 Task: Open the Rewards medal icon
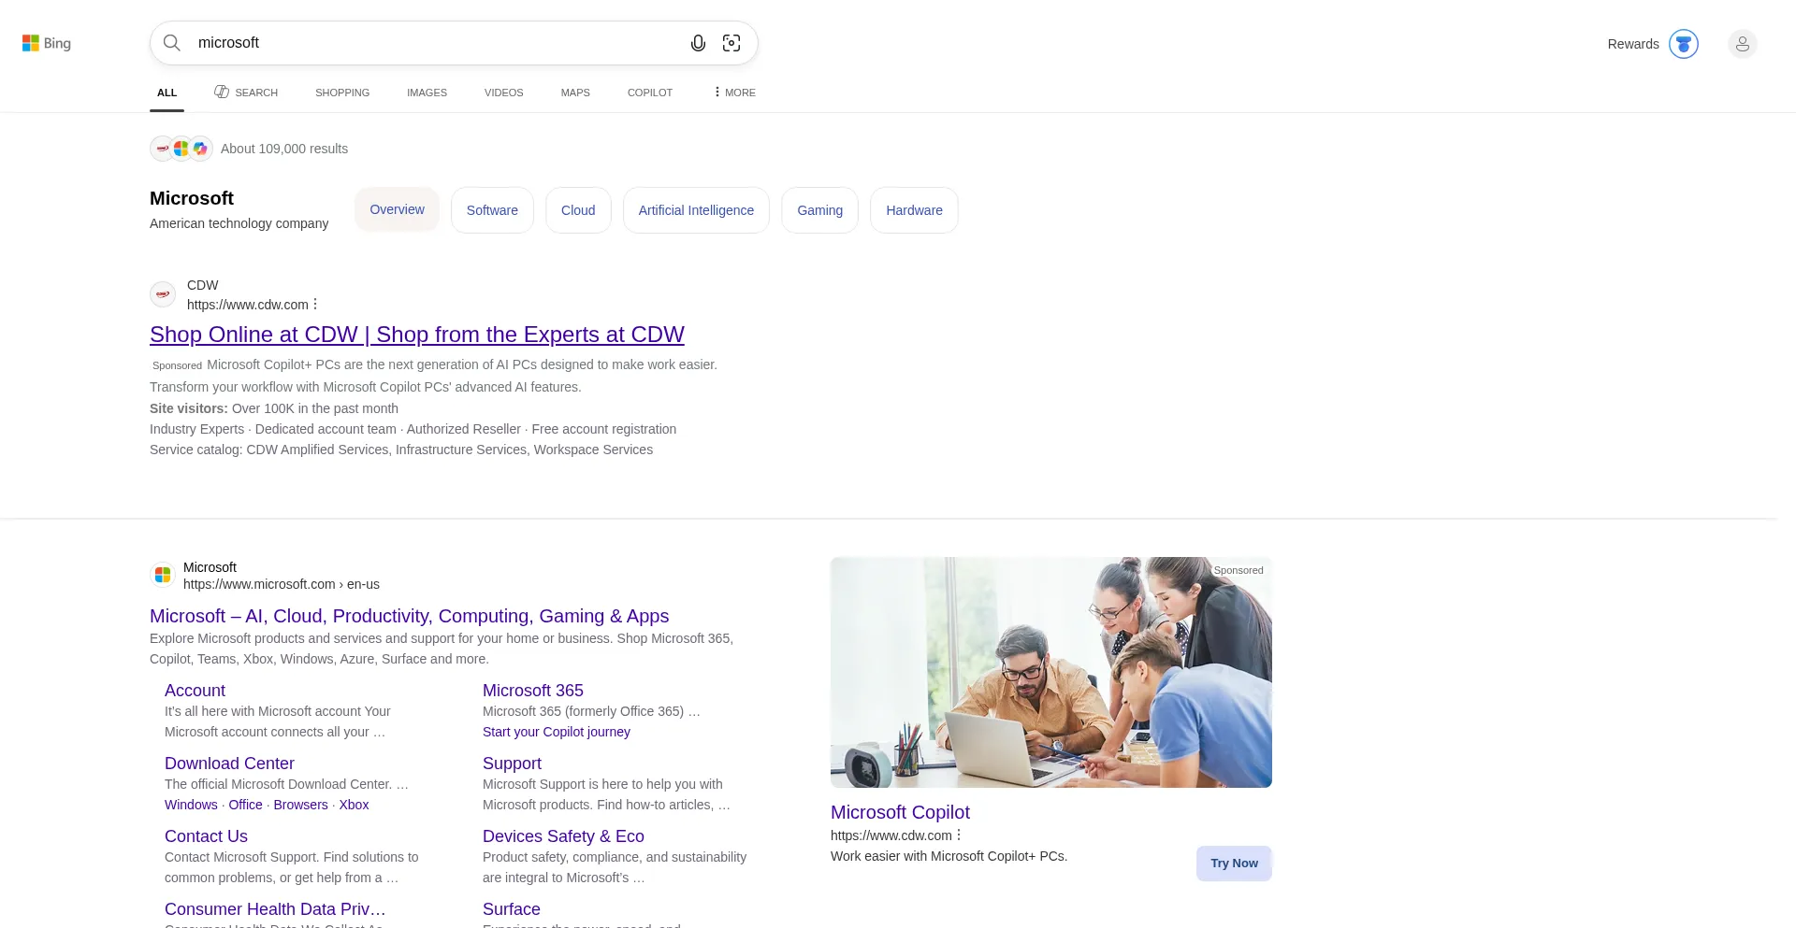click(x=1684, y=44)
